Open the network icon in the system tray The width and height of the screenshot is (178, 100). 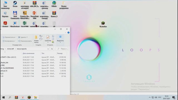click(153, 97)
